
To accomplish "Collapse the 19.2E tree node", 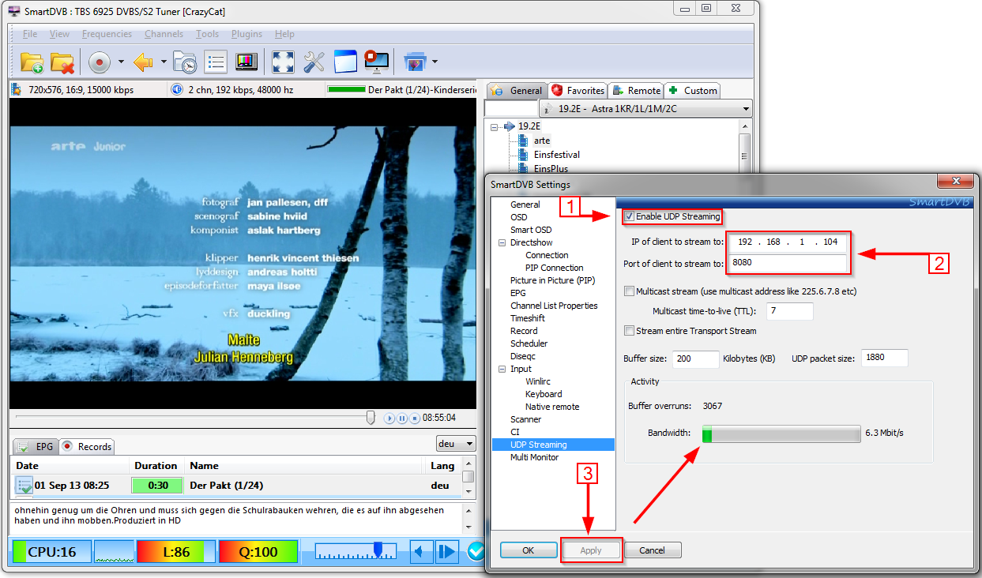I will pyautogui.click(x=495, y=126).
